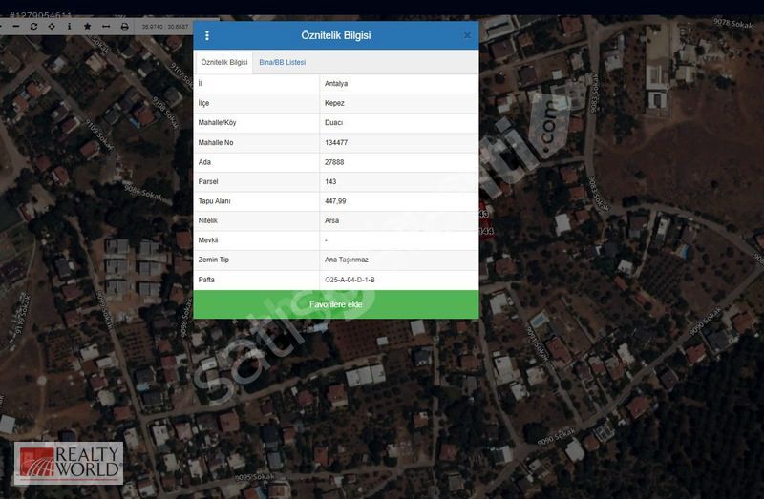Click the Antalya value in İl row
This screenshot has width=764, height=499.
(336, 84)
